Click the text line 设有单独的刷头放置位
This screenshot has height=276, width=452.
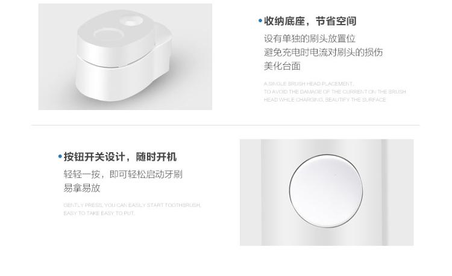pyautogui.click(x=310, y=38)
